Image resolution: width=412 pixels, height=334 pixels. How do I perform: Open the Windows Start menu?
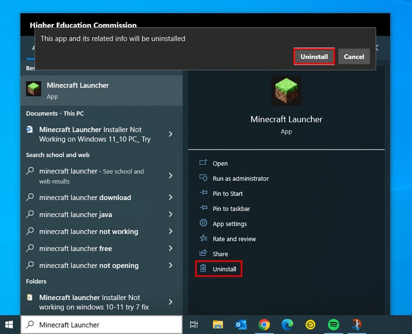click(x=9, y=325)
